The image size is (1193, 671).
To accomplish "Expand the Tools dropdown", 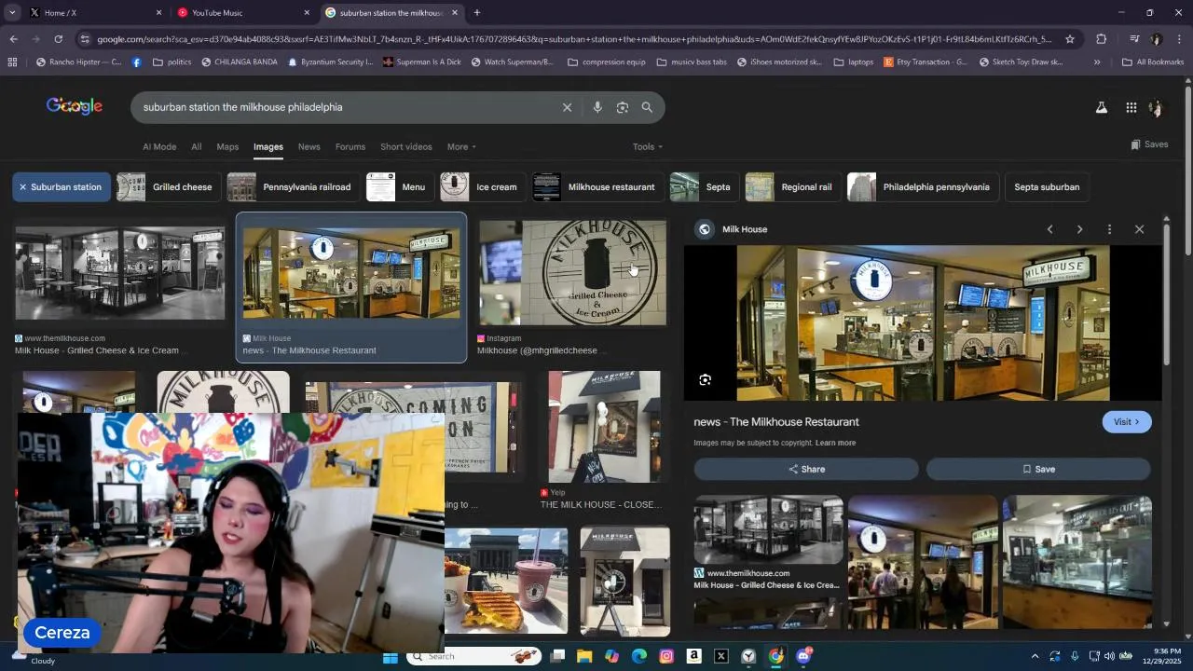I will click(648, 147).
